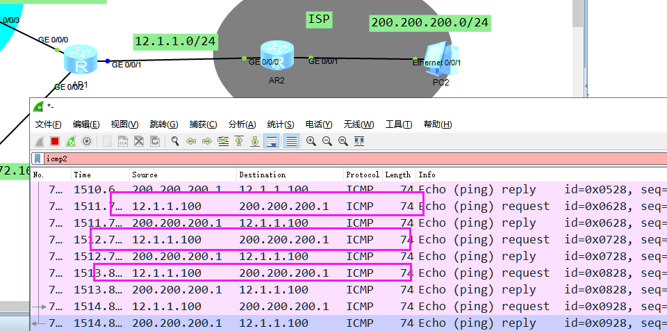Toggle auto-scroll during live capture
Screen dimensions: 667x331
pyautogui.click(x=272, y=141)
